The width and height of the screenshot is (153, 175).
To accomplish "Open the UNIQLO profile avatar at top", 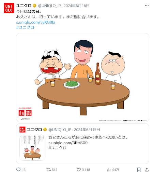I will point(9,8).
